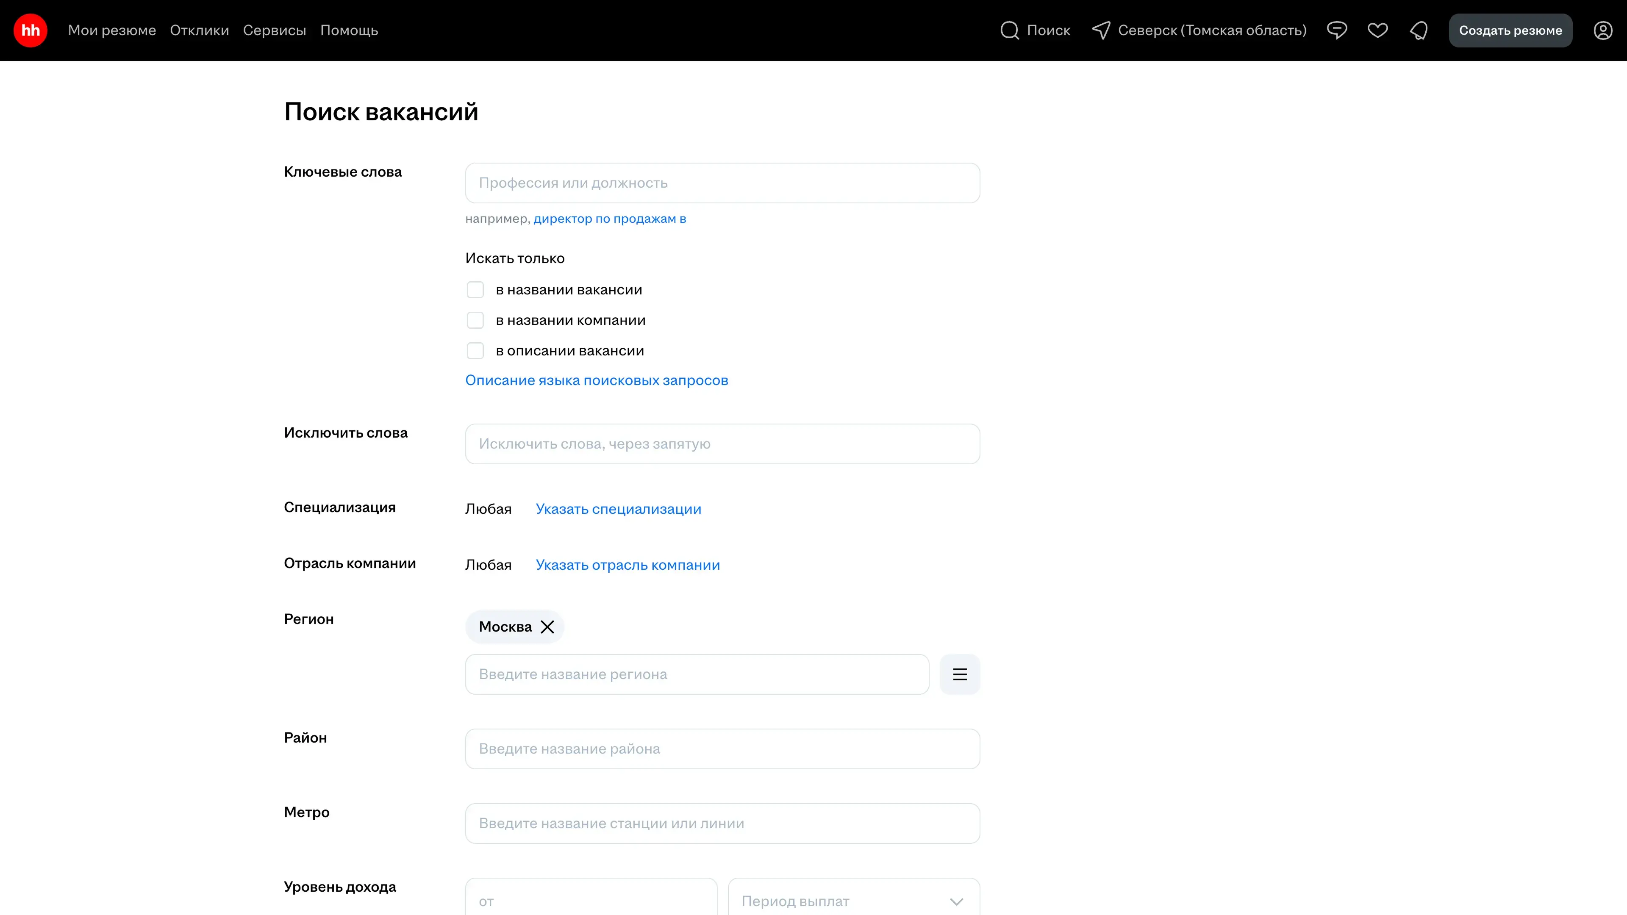Viewport: 1627px width, 915px height.
Task: Go to Мои резюме menu
Action: [x=112, y=30]
